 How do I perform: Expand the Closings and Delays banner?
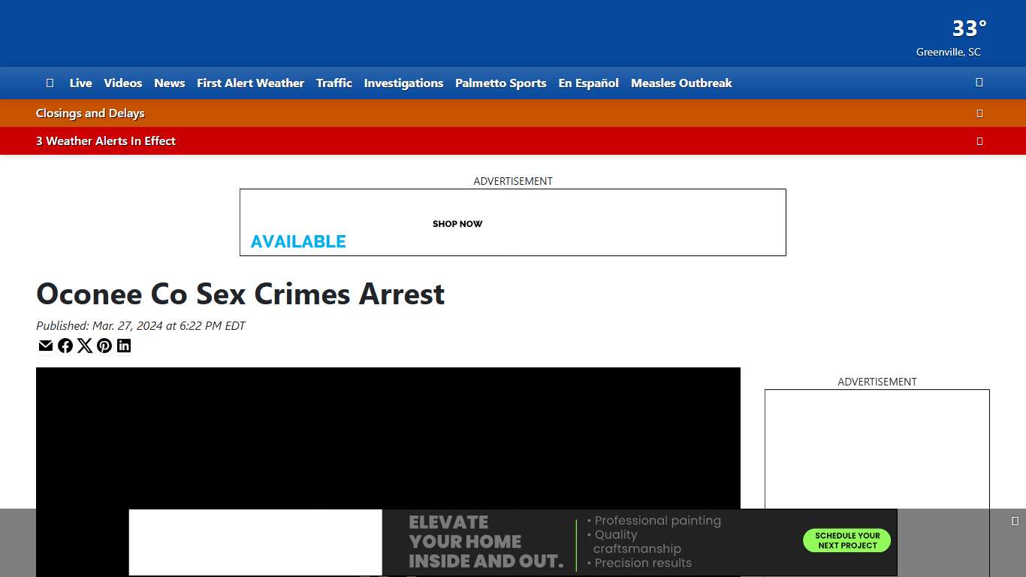click(x=90, y=113)
